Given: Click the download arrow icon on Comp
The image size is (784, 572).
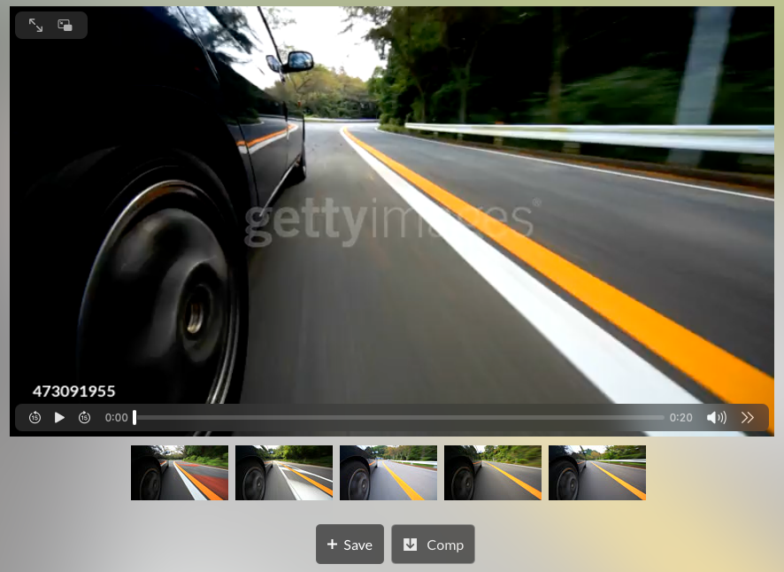Looking at the screenshot, I should coord(411,545).
